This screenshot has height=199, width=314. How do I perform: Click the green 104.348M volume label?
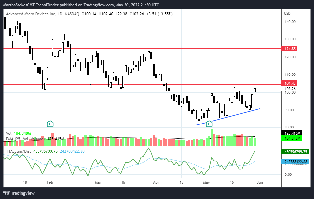point(292,138)
